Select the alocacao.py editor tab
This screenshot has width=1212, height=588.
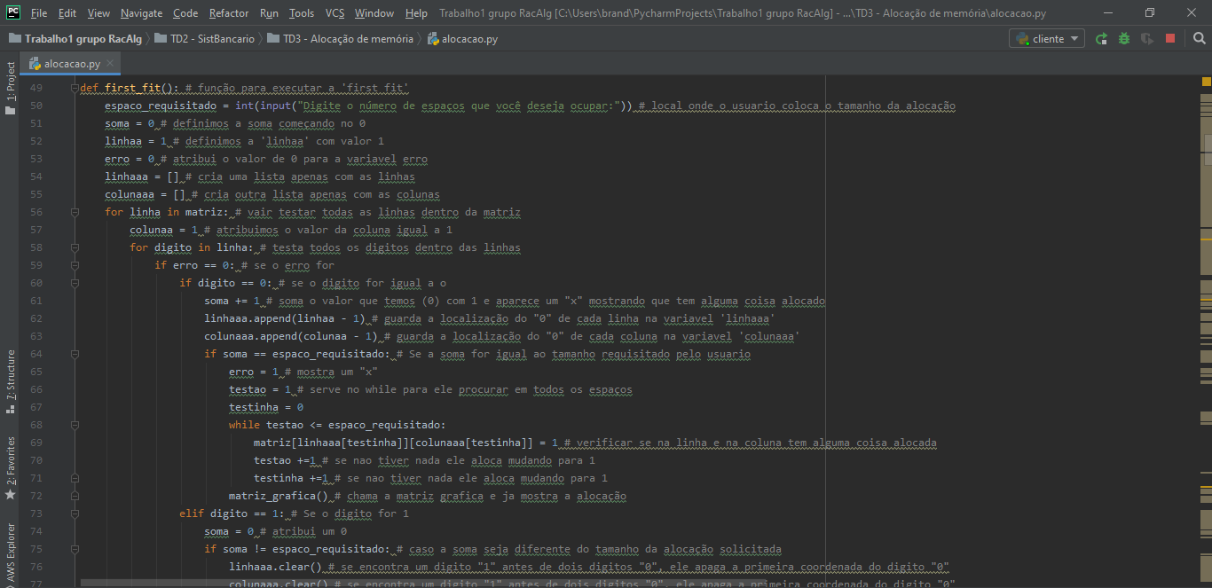pyautogui.click(x=72, y=64)
